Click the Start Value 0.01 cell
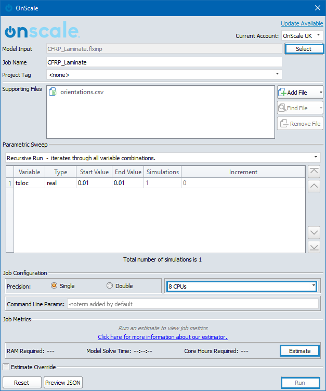This screenshot has width=326, height=391. 94,183
